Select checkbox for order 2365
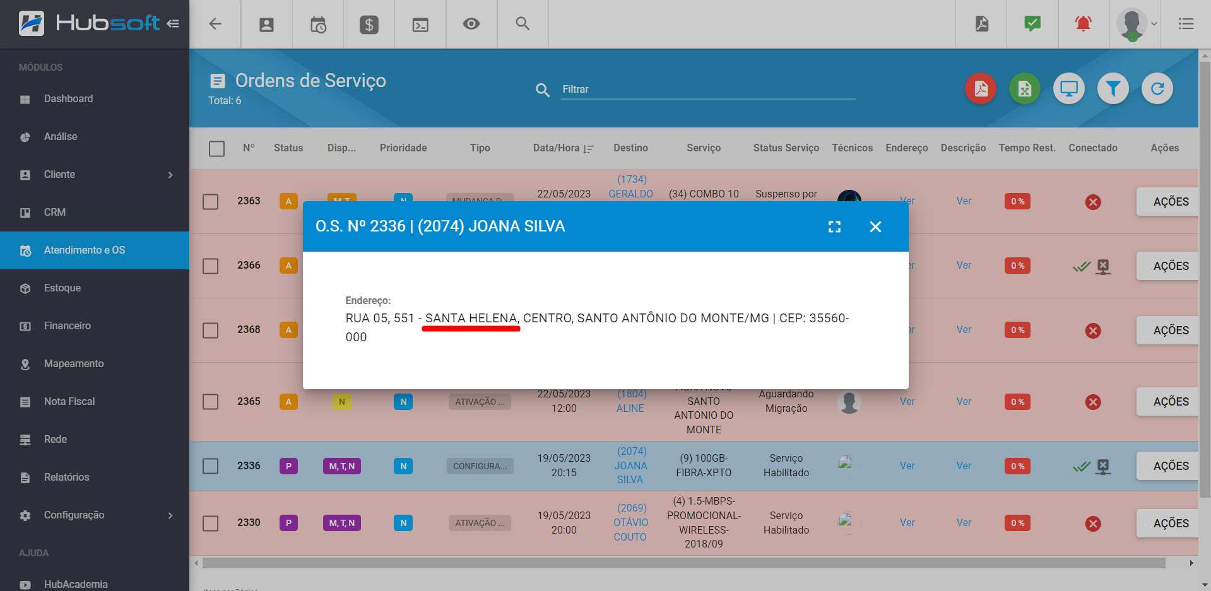 tap(210, 402)
